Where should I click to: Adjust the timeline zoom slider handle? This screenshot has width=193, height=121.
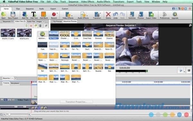(9, 115)
